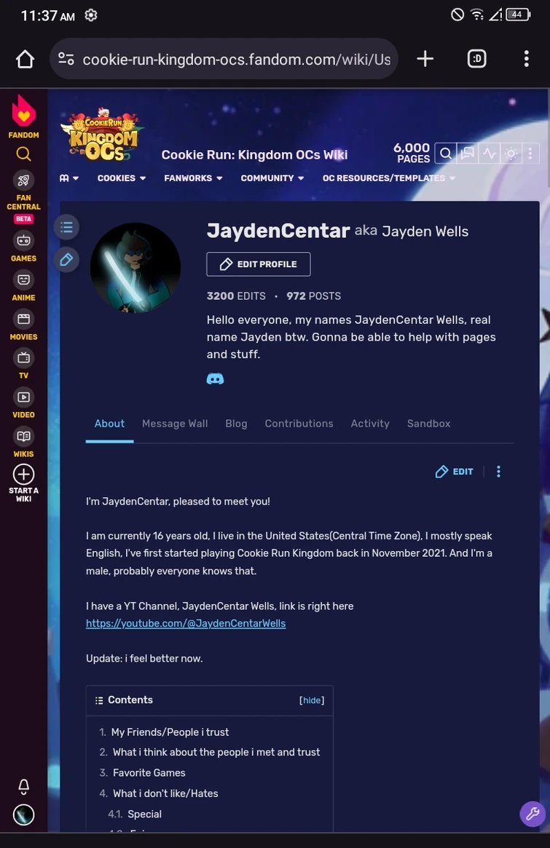Open notifications bell icon

click(x=23, y=786)
